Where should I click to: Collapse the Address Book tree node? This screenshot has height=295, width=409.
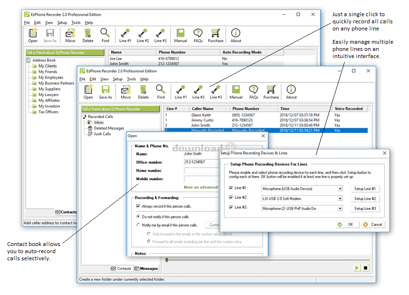[x=29, y=60]
